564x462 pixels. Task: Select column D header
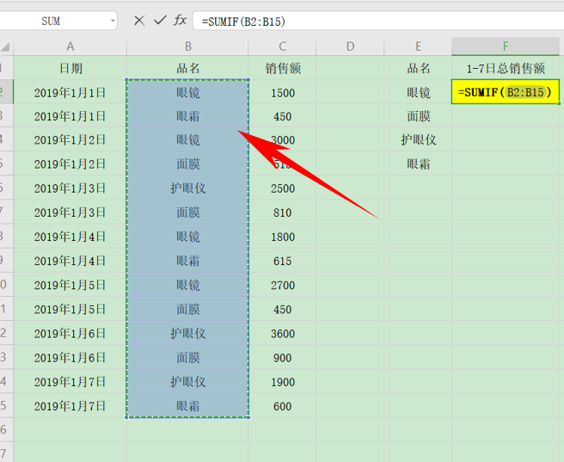[350, 46]
